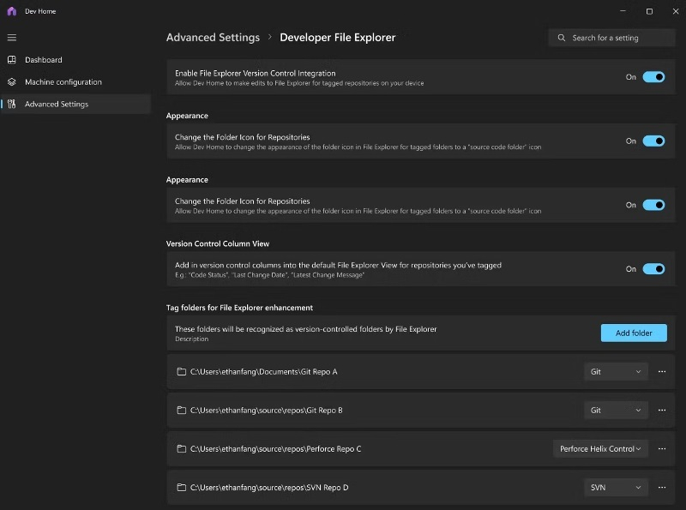This screenshot has height=510, width=686.
Task: Open more options for Perforce Repo C
Action: point(661,449)
